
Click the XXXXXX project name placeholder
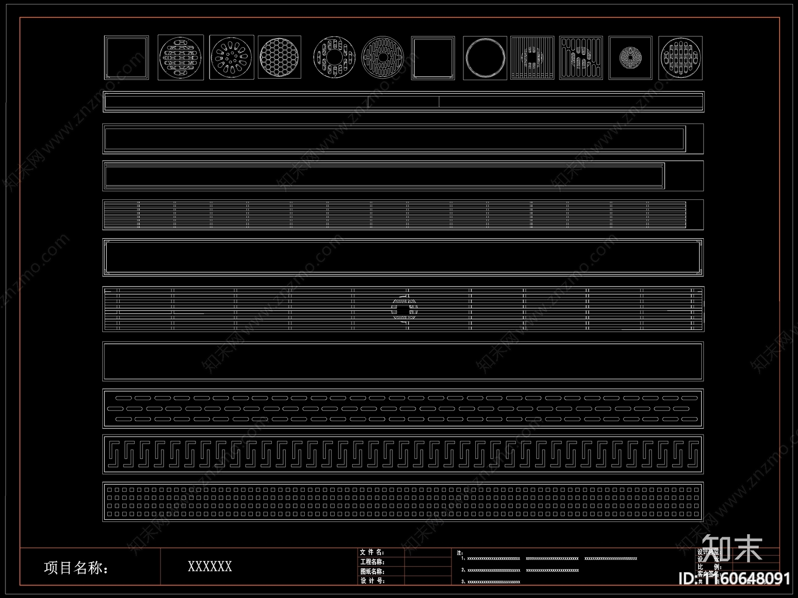coord(210,567)
